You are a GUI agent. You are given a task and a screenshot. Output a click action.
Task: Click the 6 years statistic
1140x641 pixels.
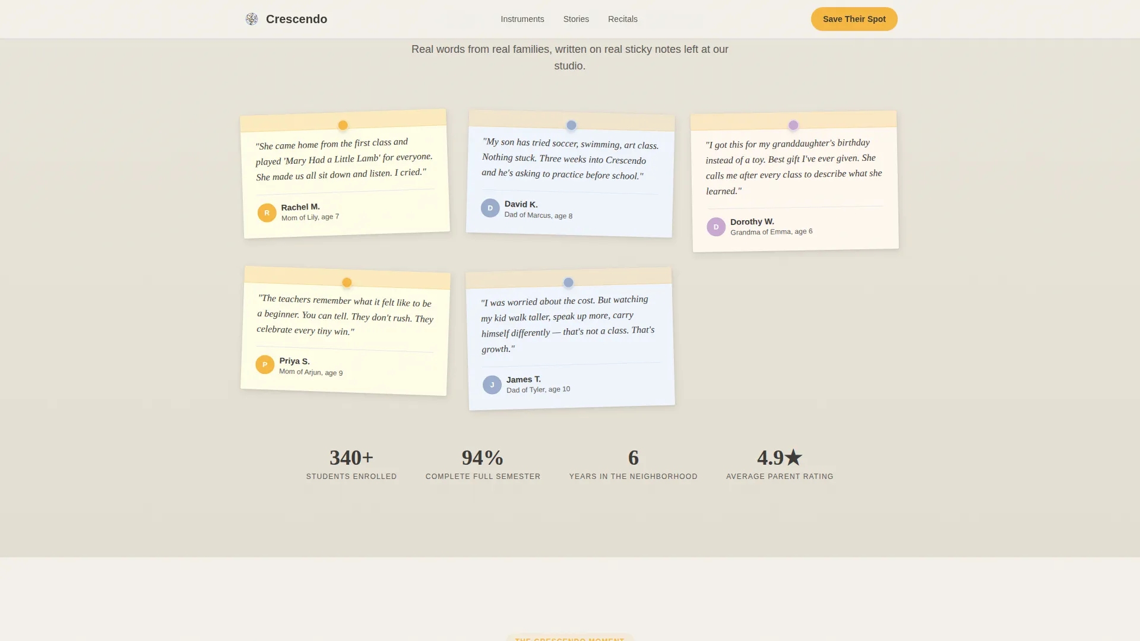pos(634,458)
